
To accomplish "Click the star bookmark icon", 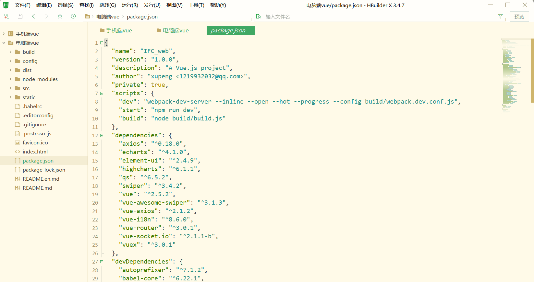I will pyautogui.click(x=60, y=16).
